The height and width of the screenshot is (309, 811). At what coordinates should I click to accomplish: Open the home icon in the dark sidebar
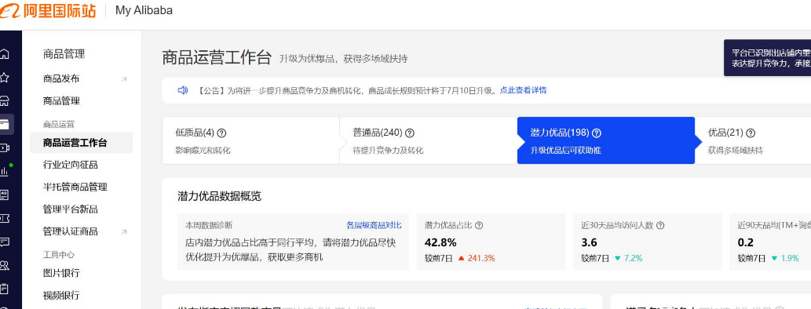coord(4,54)
